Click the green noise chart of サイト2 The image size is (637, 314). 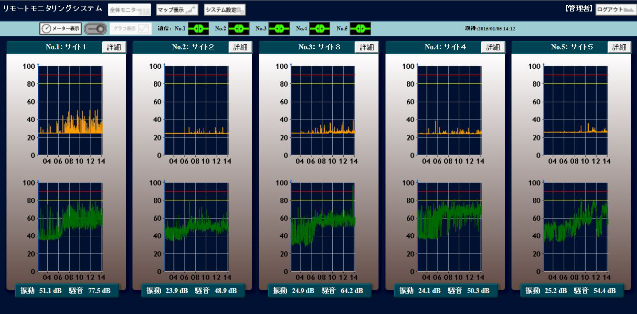[x=197, y=227]
